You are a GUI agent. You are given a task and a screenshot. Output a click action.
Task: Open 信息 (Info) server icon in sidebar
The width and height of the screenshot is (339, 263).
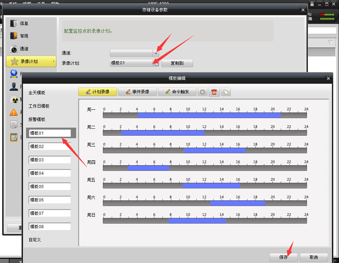[14, 24]
